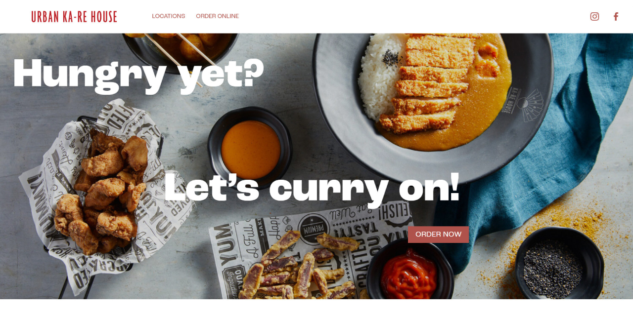Click the "Hungry yet?" headline text

tap(138, 75)
